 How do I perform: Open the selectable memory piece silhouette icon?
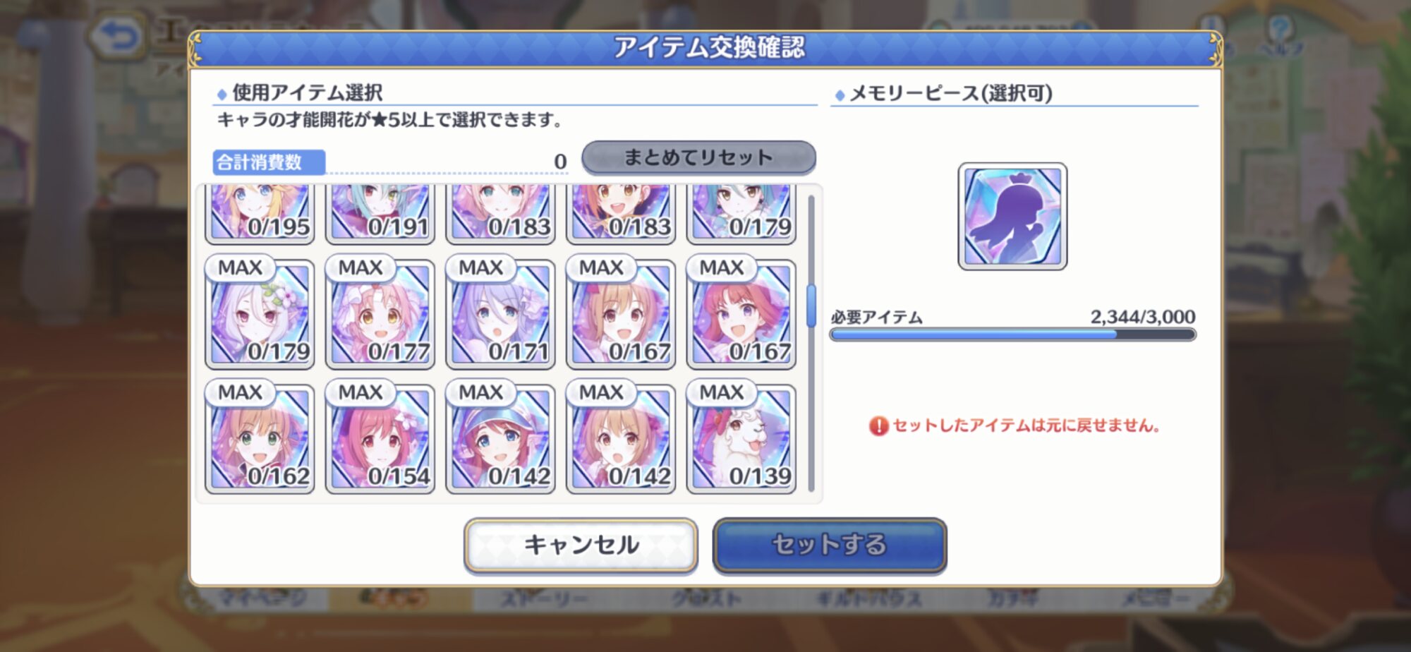pyautogui.click(x=1012, y=217)
